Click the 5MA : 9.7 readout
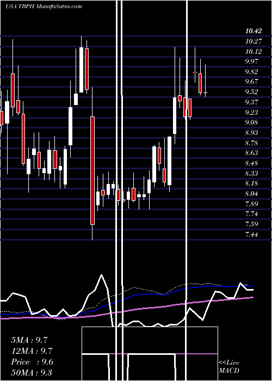The image size is (272, 381). [x=29, y=340]
